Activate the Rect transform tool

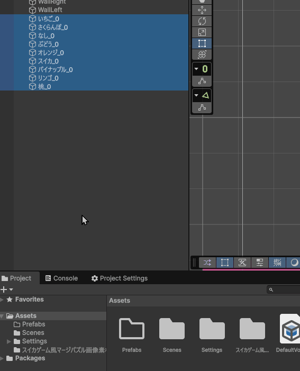202,43
